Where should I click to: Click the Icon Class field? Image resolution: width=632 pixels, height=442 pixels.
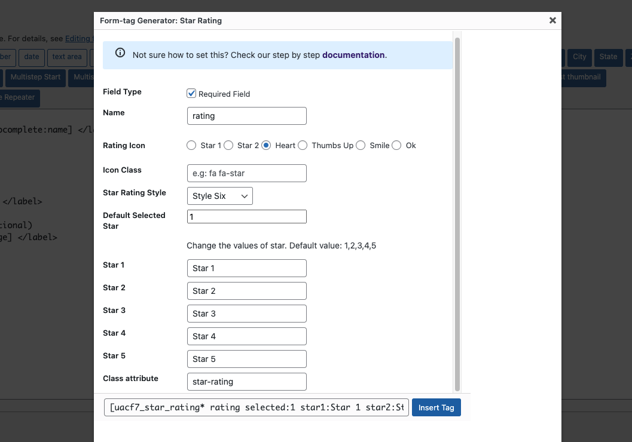pos(246,173)
